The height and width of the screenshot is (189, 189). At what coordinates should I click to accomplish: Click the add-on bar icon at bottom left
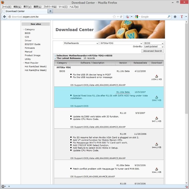3,186
